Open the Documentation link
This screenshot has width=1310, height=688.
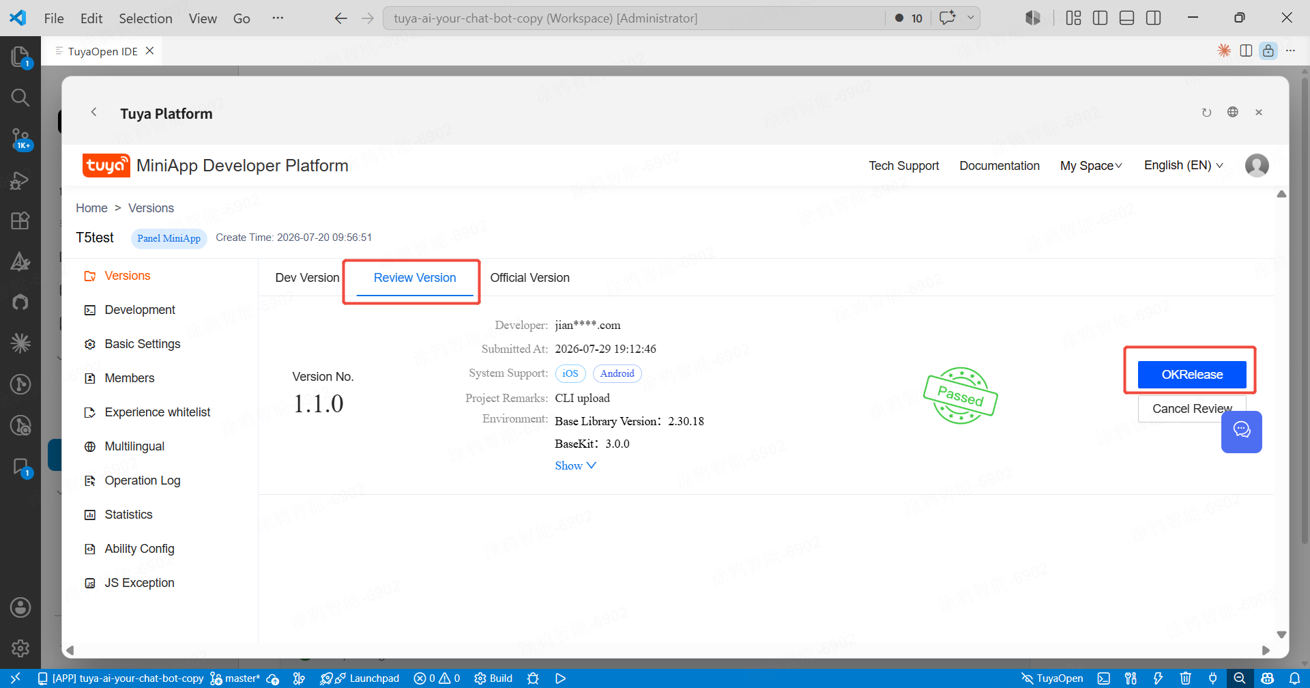1000,166
